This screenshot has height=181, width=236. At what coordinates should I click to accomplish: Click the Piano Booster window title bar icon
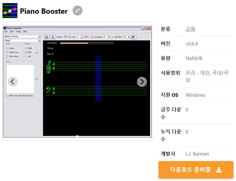[x=5, y=28]
